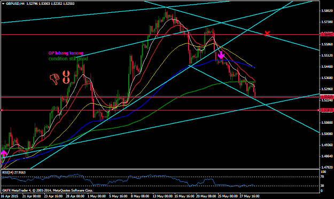Click the 21 Apr 00:00 time label

tap(32, 196)
